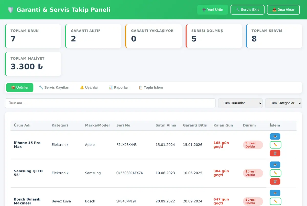This screenshot has width=307, height=206.
Task: Select the Garanti Yaklaşıyor stat card
Action: [153, 36]
